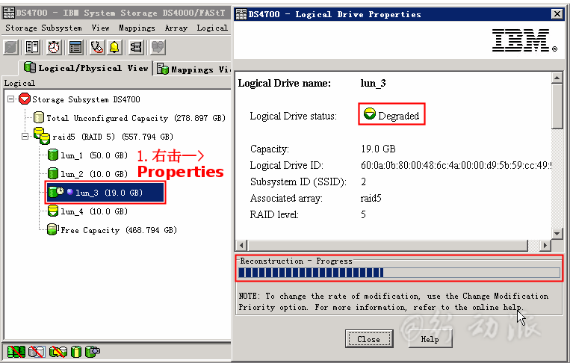This screenshot has width=570, height=363.
Task: Launch the stethoscope Recovery Guru icon
Action: coord(97,47)
